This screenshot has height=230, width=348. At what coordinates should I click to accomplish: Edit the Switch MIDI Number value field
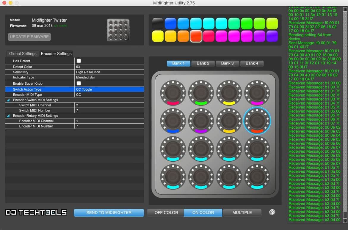click(109, 111)
